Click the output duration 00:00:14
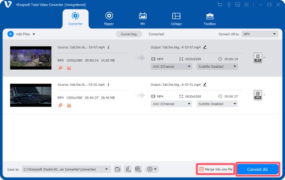285x180 pixels. 231,59
